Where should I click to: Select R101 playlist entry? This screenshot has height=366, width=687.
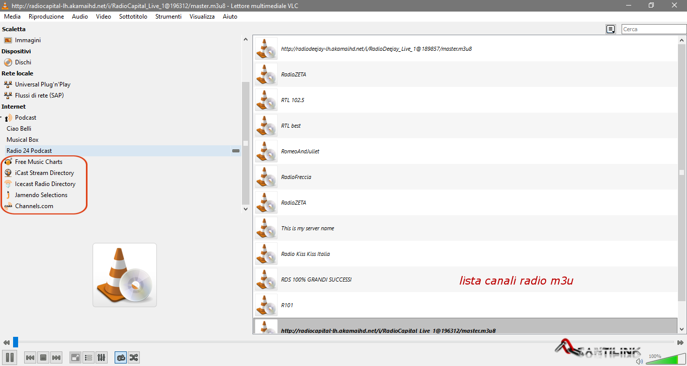[466, 305]
